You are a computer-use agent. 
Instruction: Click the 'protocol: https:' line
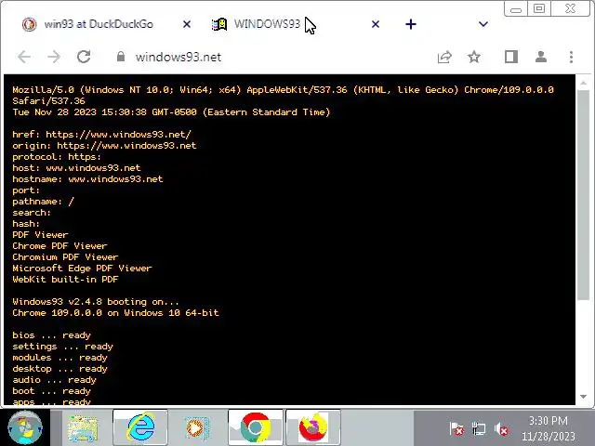coord(57,157)
